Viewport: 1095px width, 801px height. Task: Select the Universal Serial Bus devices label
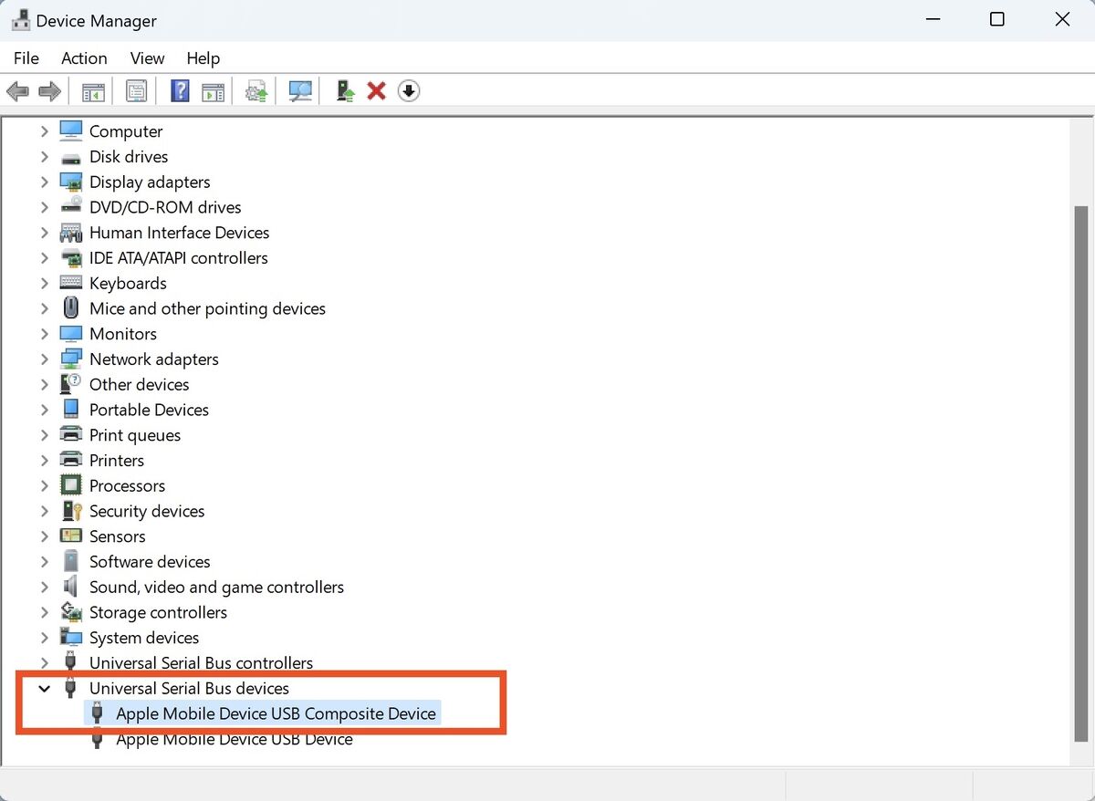pos(189,689)
